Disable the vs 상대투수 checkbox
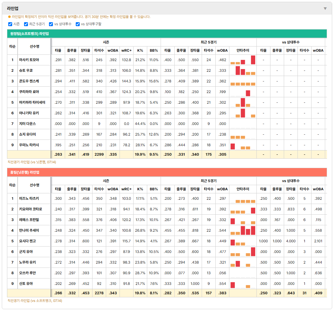This screenshot has height=311, width=334. (x=51, y=24)
